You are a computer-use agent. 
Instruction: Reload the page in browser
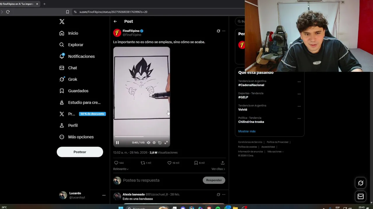click(8, 12)
